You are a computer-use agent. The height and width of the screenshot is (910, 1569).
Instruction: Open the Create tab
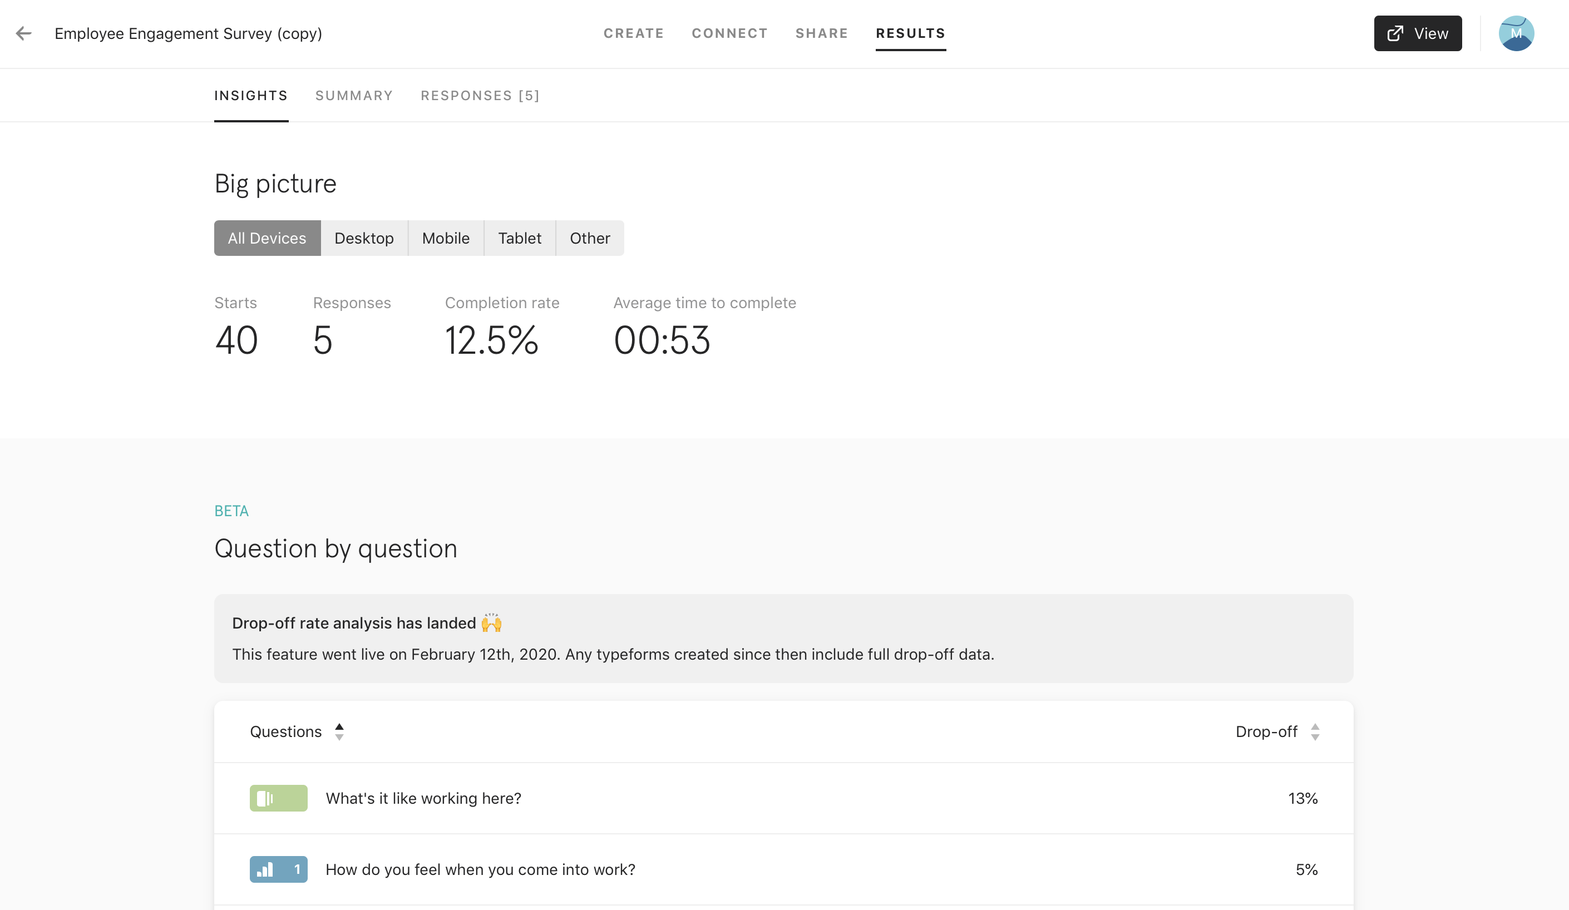[633, 33]
